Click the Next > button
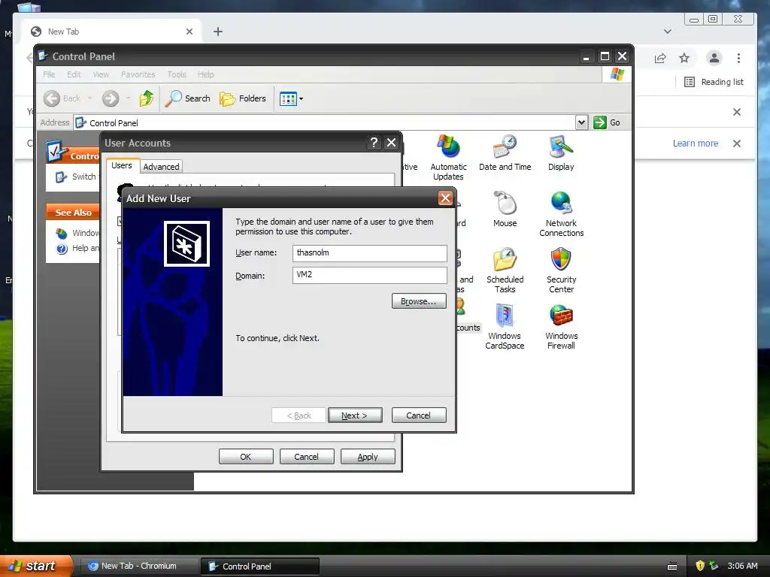Image resolution: width=770 pixels, height=577 pixels. coord(355,415)
